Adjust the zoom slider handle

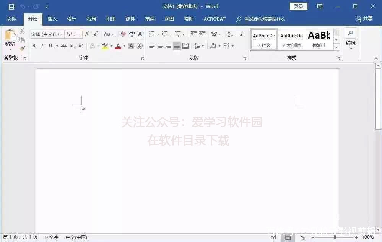pos(335,237)
